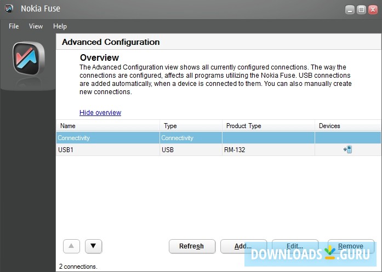Viewport: 382px width, 272px height.
Task: Move connection up with the up arrow
Action: (71, 246)
